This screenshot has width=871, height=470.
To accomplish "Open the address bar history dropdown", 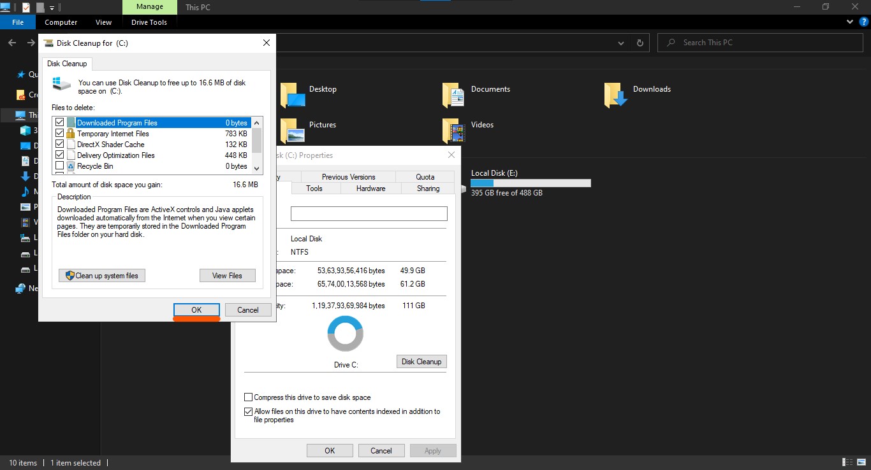I will [x=620, y=43].
